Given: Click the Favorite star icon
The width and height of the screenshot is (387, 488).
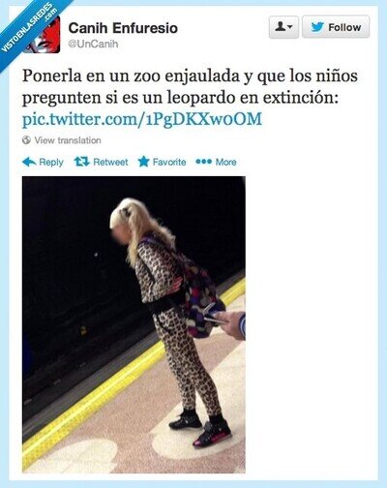Looking at the screenshot, I should pos(143,162).
